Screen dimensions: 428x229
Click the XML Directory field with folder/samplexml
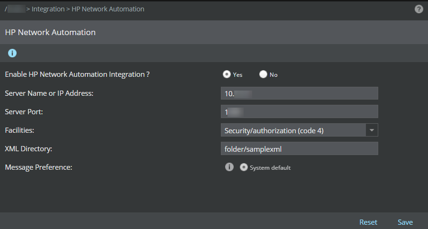pyautogui.click(x=300, y=149)
